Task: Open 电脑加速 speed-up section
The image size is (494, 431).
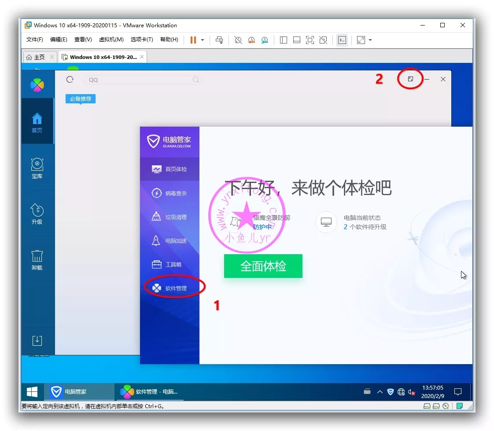Action: (175, 241)
